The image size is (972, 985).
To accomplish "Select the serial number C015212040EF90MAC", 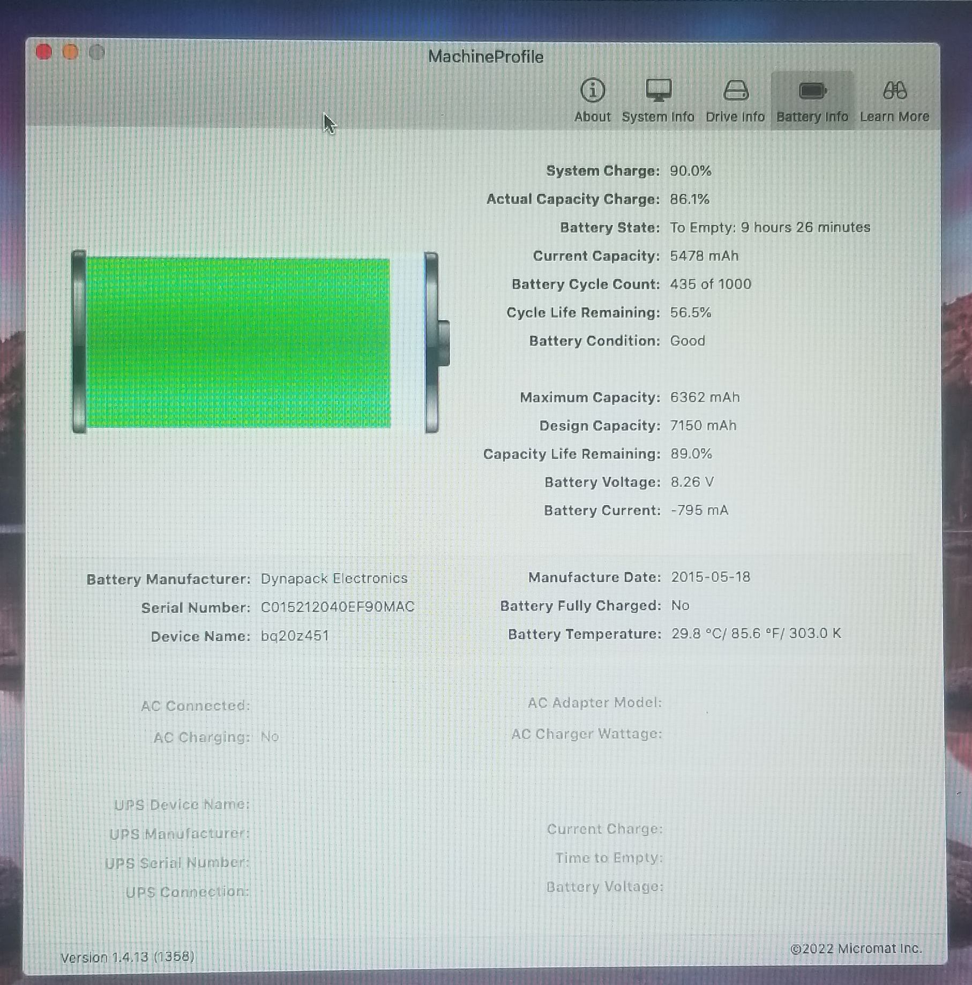I will click(x=338, y=607).
